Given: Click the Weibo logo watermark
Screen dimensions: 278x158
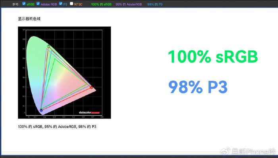Looking at the screenshot, I should click(225, 151).
